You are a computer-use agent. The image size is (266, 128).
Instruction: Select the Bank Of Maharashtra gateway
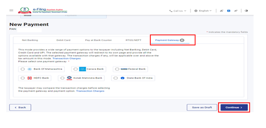click(x=23, y=69)
